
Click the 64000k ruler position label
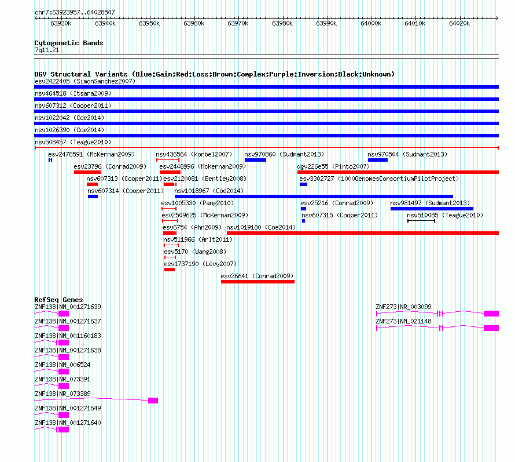coord(371,23)
